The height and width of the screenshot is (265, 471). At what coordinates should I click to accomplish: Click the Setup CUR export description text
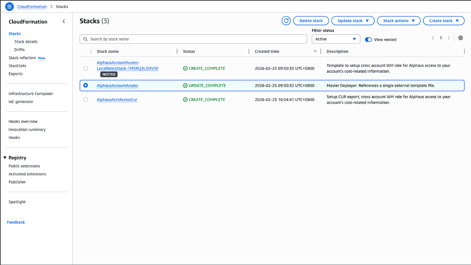(x=389, y=100)
